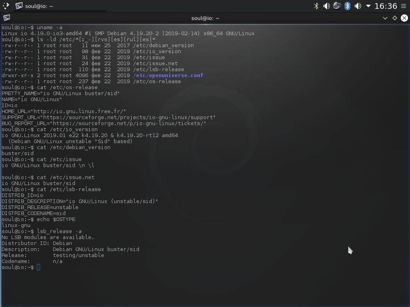Click the terminal icon in the taskbar entry
Viewport: 410px width, 307px height.
(19, 6)
